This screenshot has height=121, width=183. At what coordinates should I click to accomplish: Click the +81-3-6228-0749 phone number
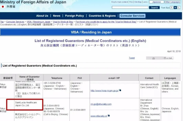click(x=52, y=83)
